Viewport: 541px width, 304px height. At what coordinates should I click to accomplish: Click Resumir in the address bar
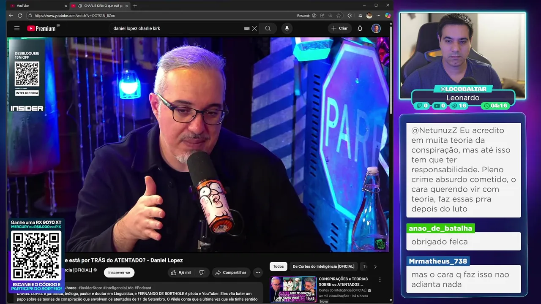tap(303, 16)
